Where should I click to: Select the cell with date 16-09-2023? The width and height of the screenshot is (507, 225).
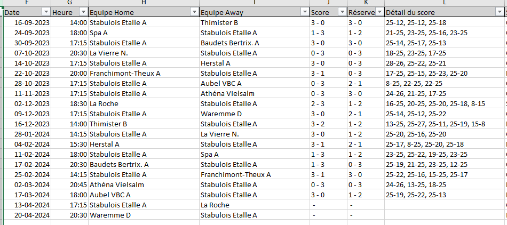27,23
